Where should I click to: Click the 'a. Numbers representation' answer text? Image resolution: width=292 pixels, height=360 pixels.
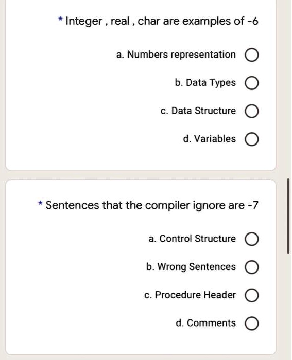176,55
